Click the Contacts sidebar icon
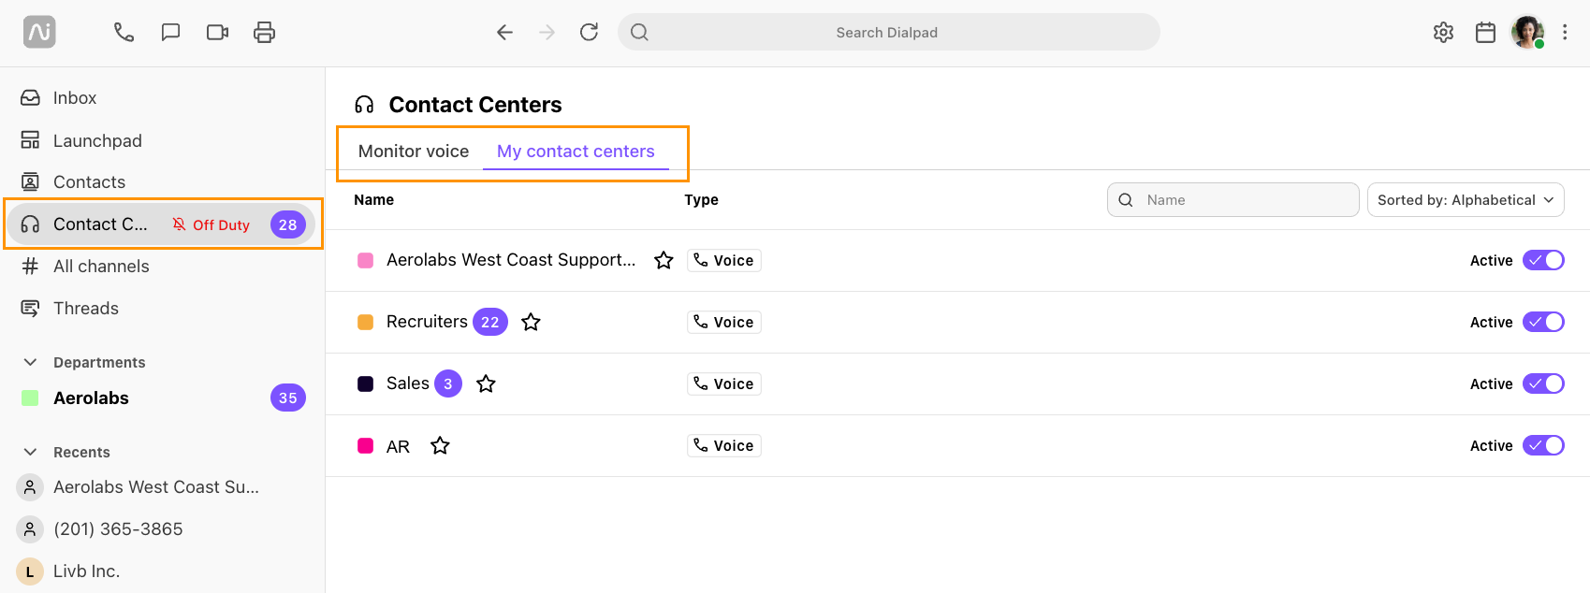Viewport: 1590px width, 593px height. point(30,181)
